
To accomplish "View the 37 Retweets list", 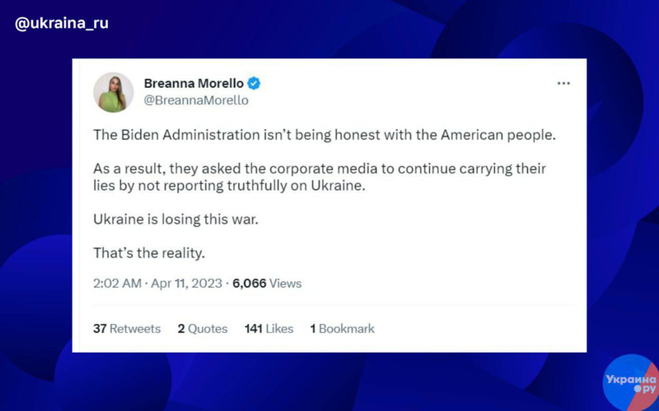I will click(x=127, y=329).
